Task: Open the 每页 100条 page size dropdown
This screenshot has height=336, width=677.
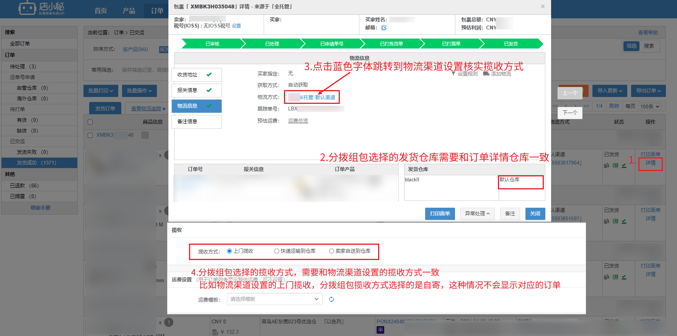Action: (x=650, y=107)
